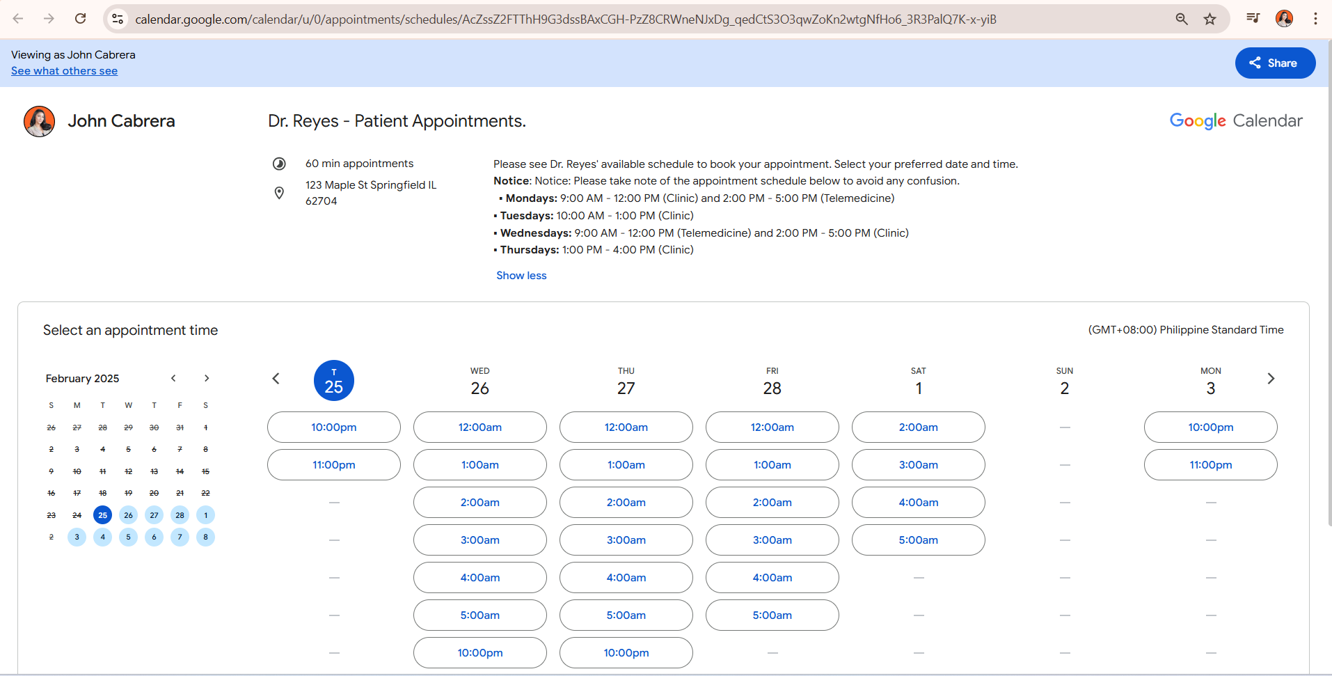This screenshot has width=1332, height=676.
Task: Open the media controls icon in the toolbar
Action: (x=1253, y=19)
